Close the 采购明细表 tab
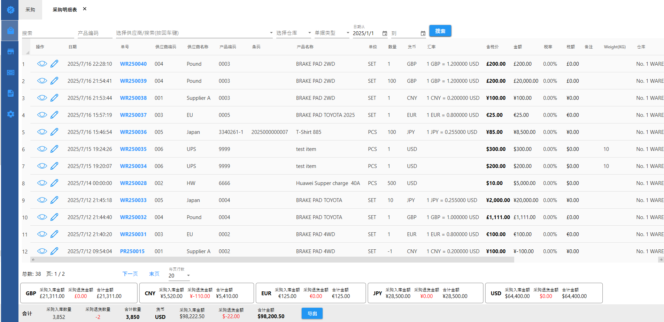The image size is (664, 322). [x=85, y=9]
